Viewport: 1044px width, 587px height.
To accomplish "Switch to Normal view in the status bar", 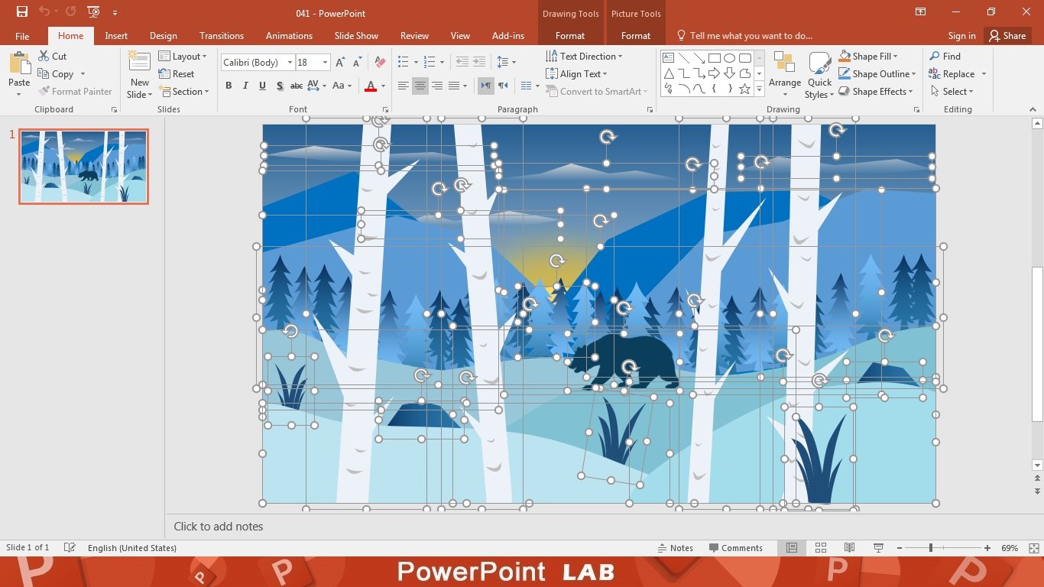I will (792, 548).
